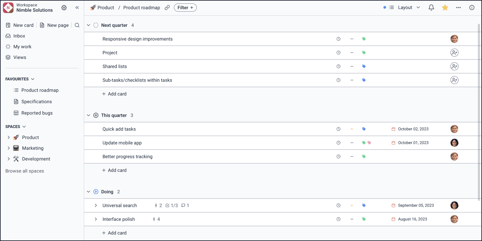
Task: Toggle the favourite star in header
Action: (445, 8)
